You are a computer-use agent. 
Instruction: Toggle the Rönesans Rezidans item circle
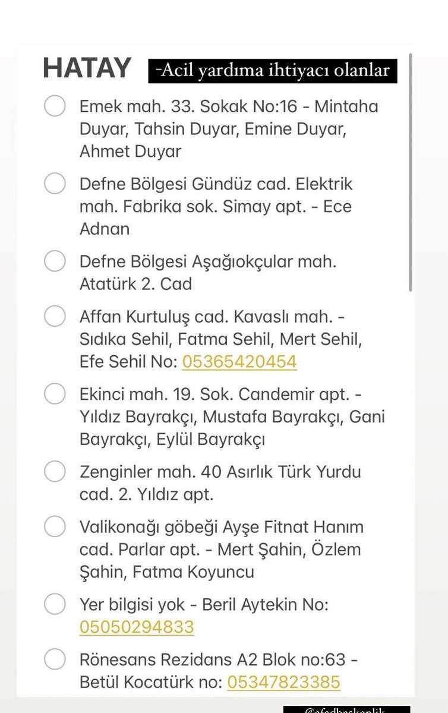(55, 659)
